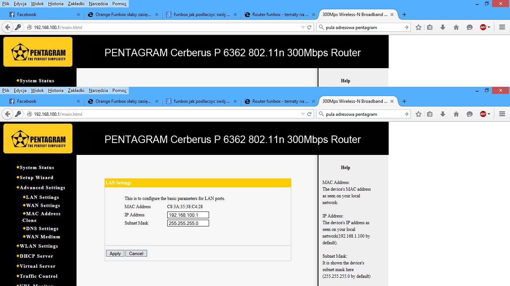Close the Facebook tab in the lower window
Viewport: 510px width, 286px height.
78,101
